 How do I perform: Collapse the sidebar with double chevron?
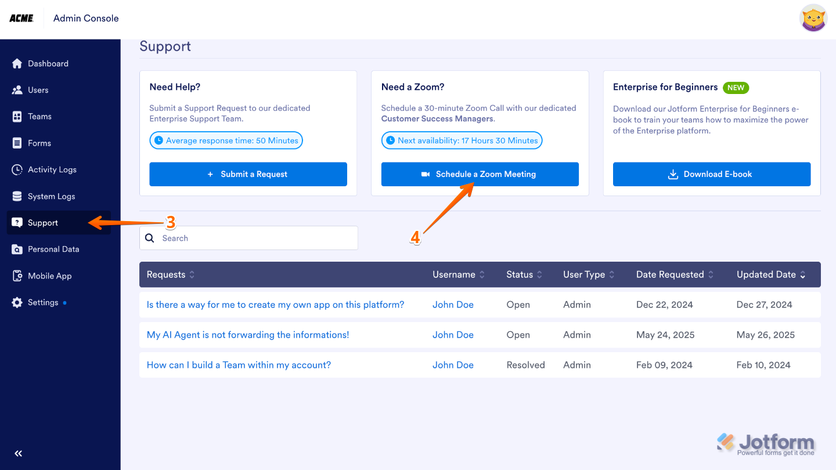point(18,454)
